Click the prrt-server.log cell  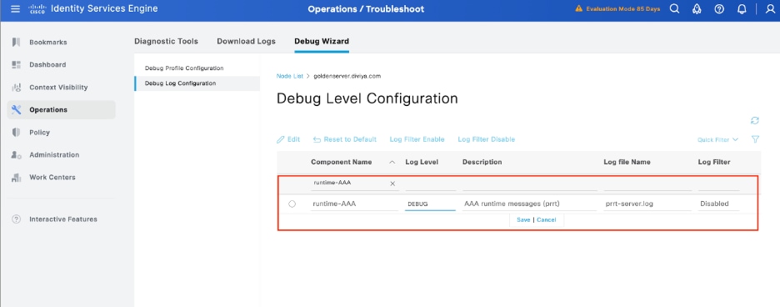point(629,204)
